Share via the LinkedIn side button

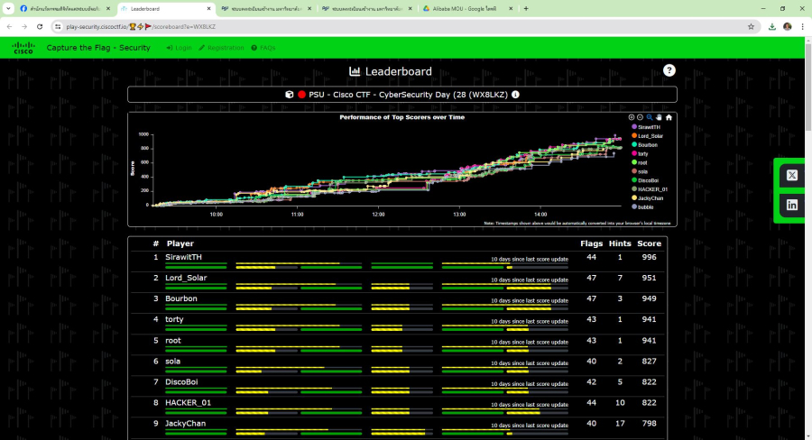pyautogui.click(x=792, y=205)
